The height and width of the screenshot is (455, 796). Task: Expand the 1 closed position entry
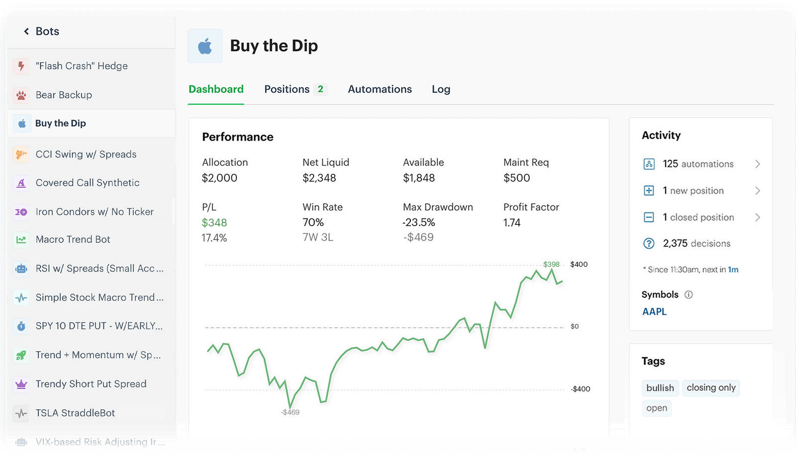point(758,217)
